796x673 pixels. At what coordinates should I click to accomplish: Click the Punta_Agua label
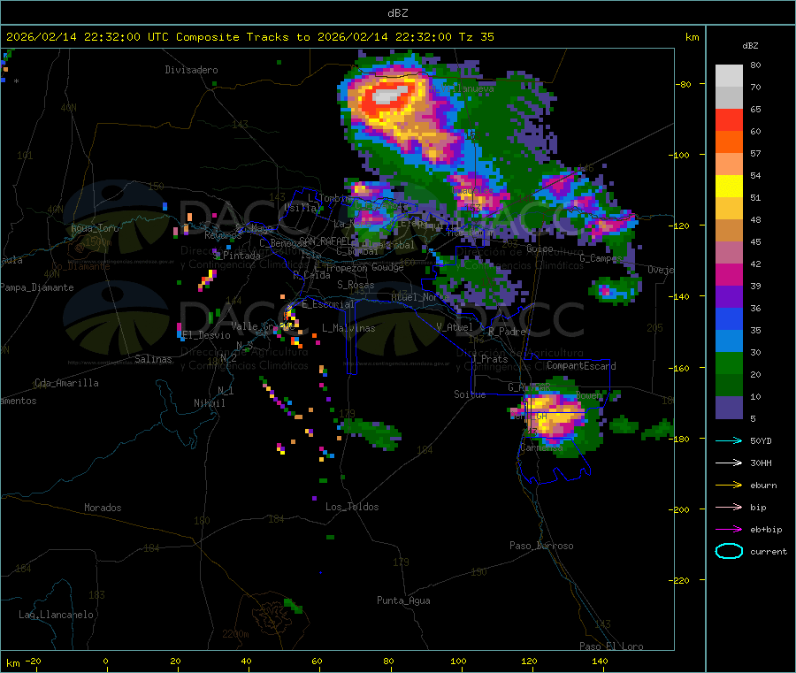(x=403, y=600)
